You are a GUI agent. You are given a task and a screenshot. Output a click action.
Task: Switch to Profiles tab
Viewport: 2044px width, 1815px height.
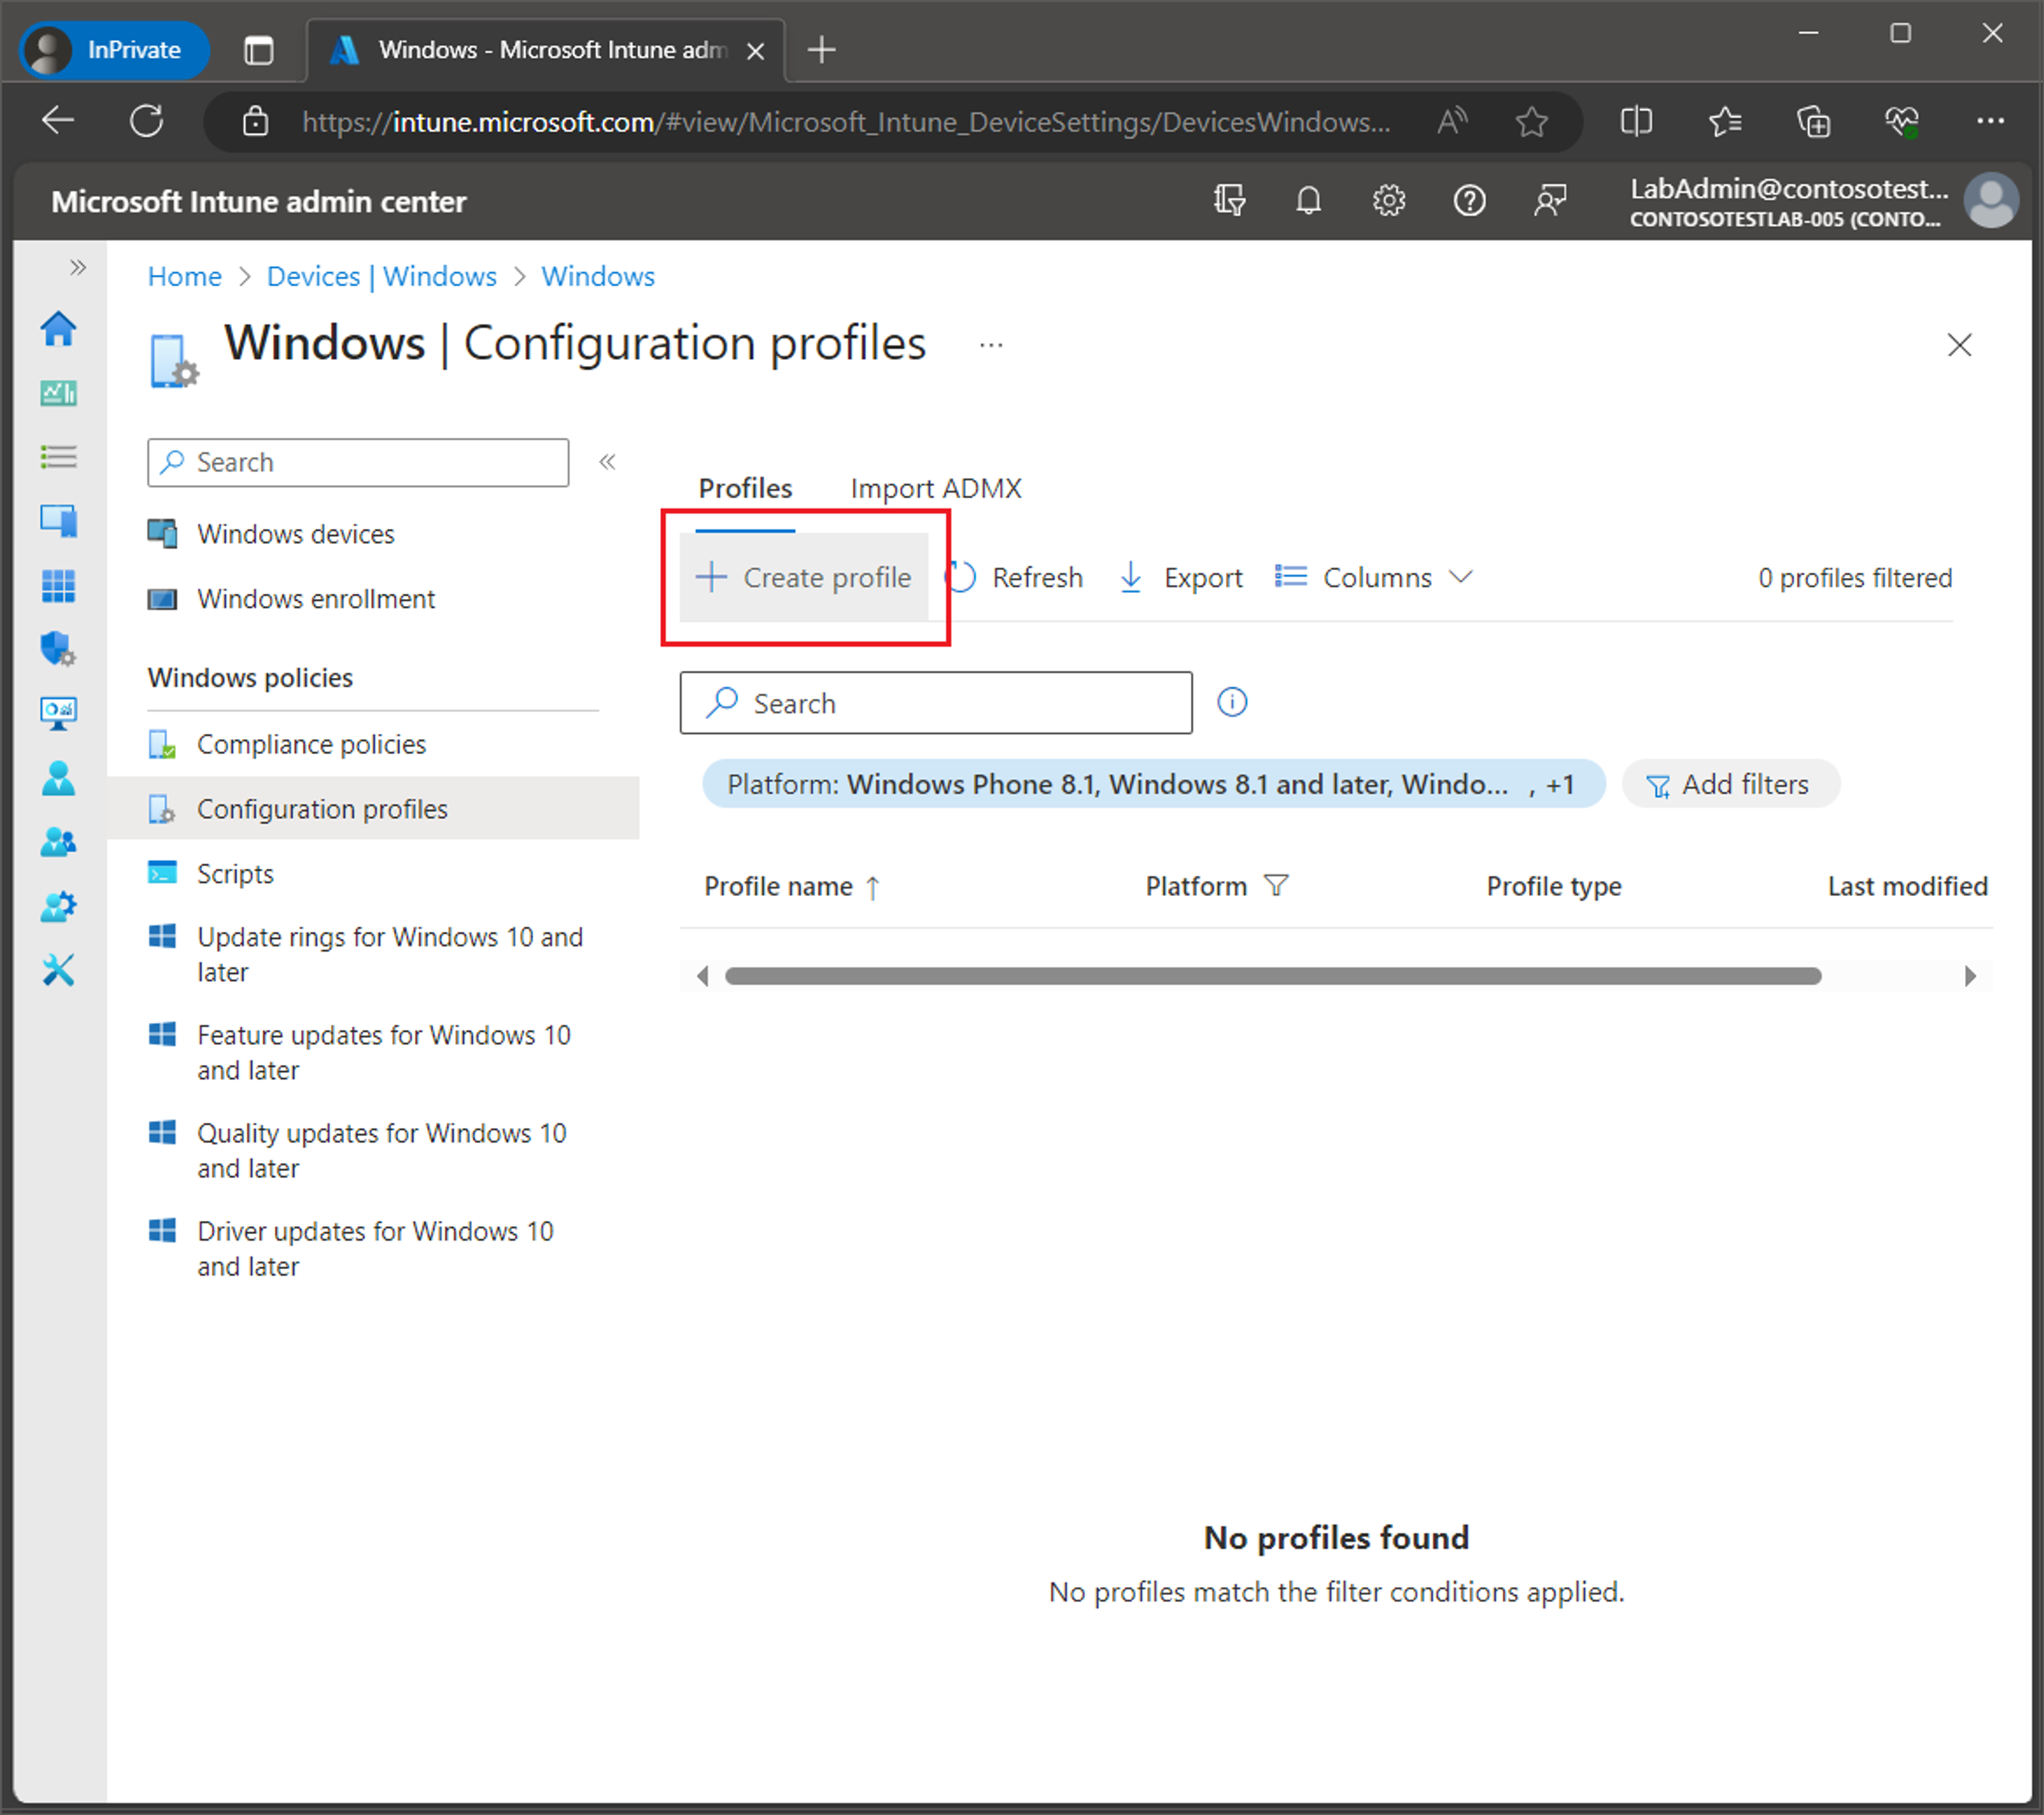tap(745, 488)
